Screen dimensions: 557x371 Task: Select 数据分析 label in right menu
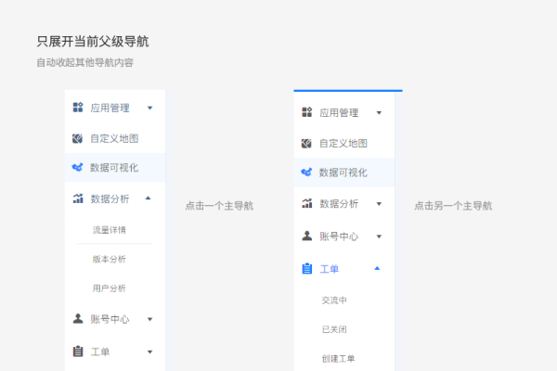(x=339, y=204)
